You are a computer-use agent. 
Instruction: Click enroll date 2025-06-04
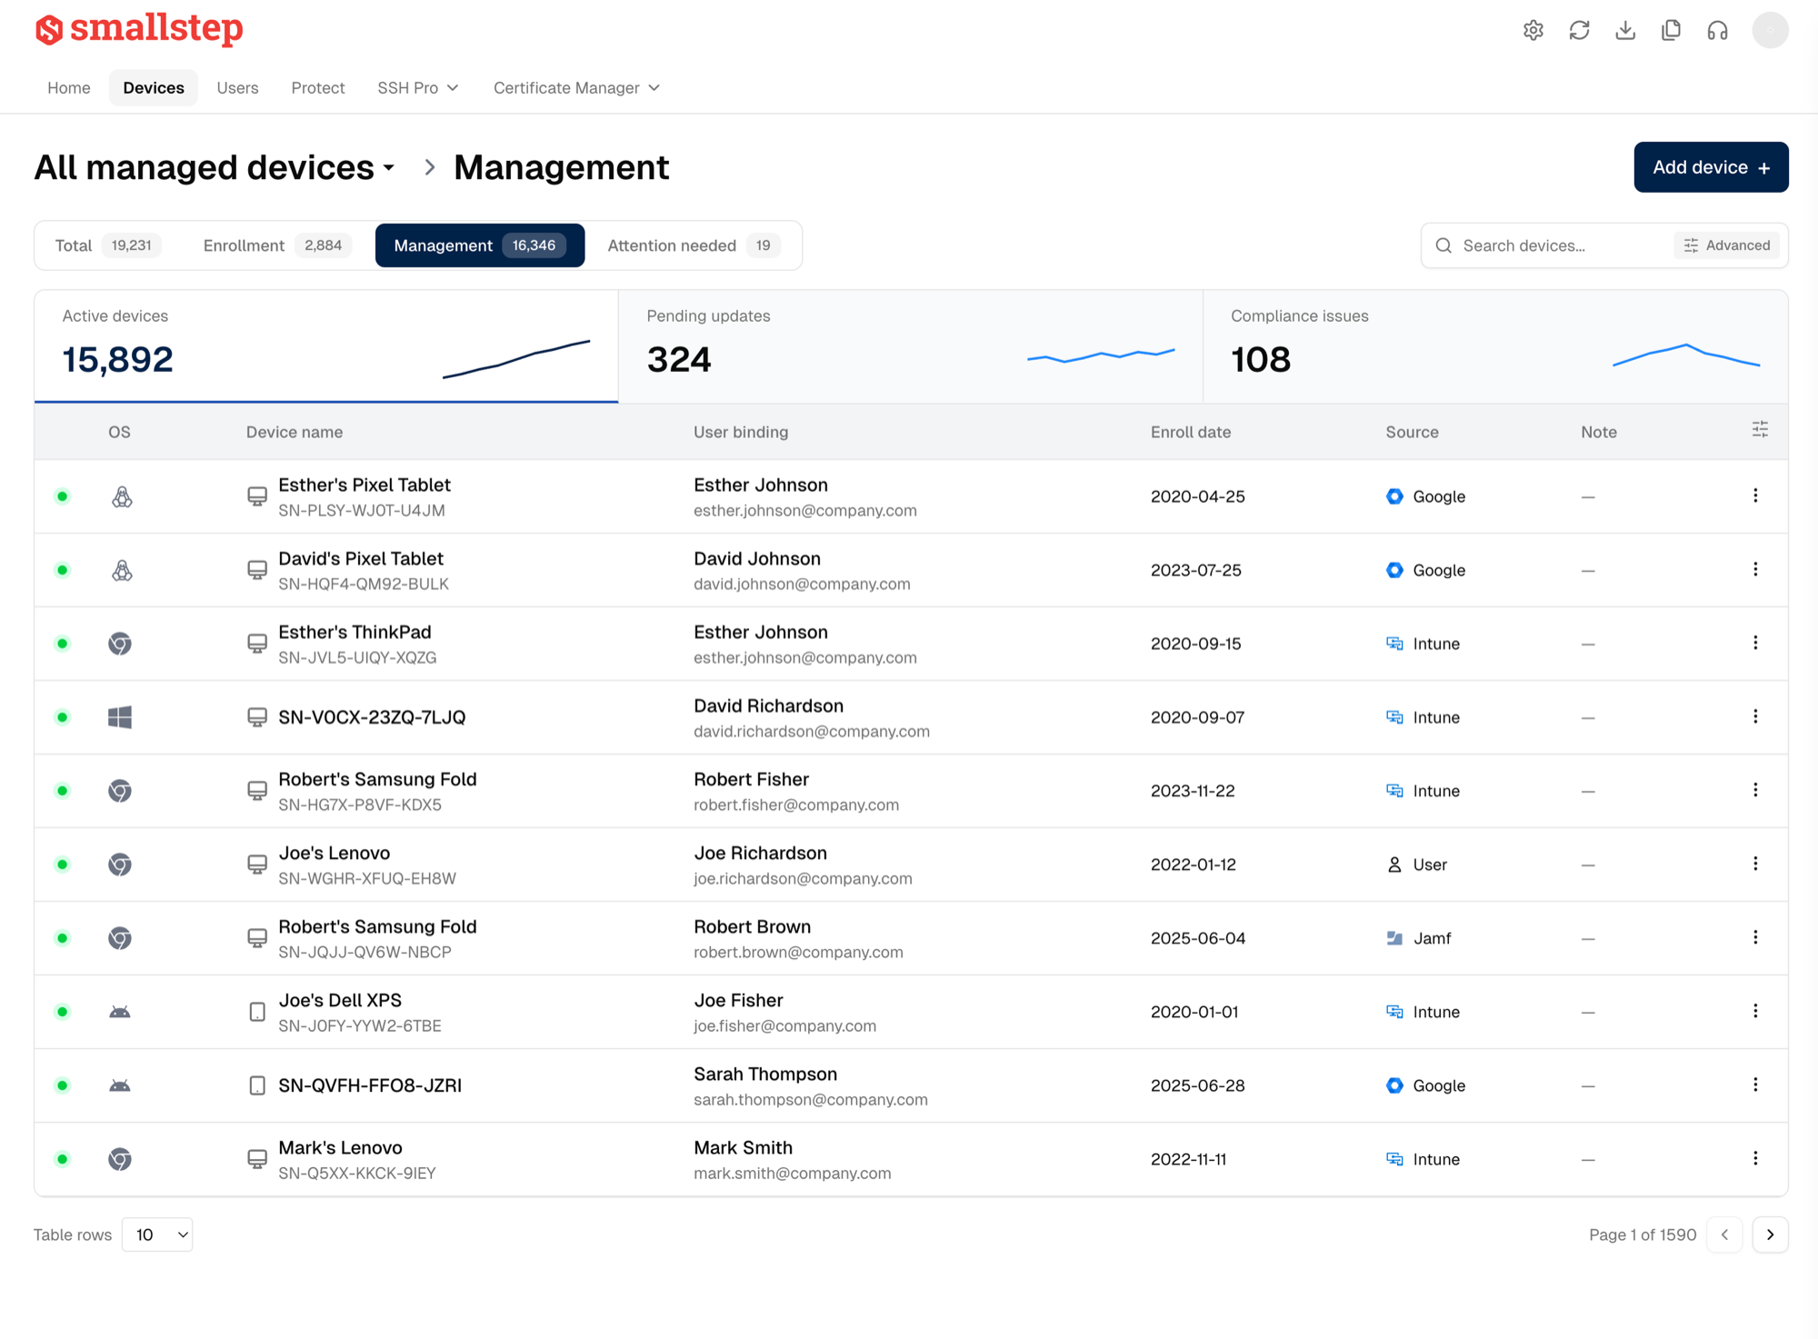tap(1198, 938)
